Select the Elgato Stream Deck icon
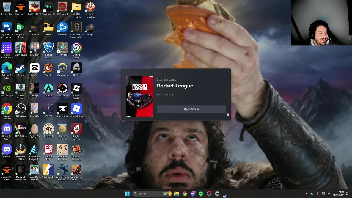352x198 pixels. (7, 51)
